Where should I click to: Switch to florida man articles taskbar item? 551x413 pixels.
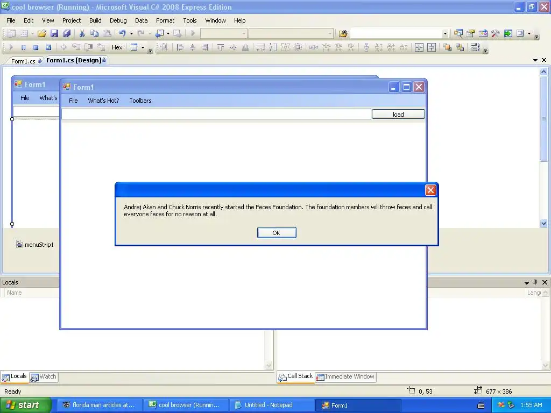click(x=100, y=405)
